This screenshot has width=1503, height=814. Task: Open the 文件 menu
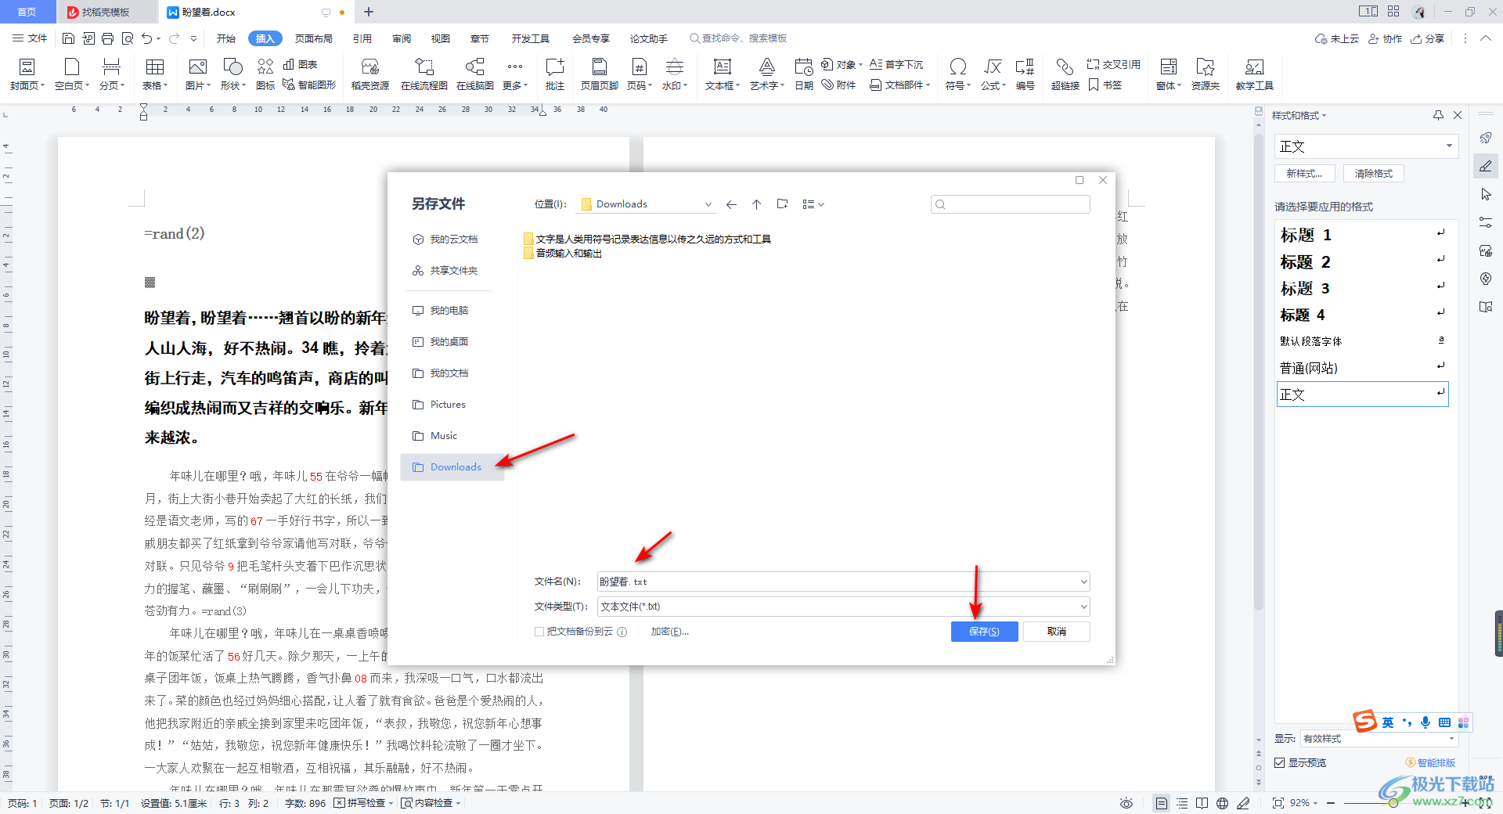[x=31, y=38]
